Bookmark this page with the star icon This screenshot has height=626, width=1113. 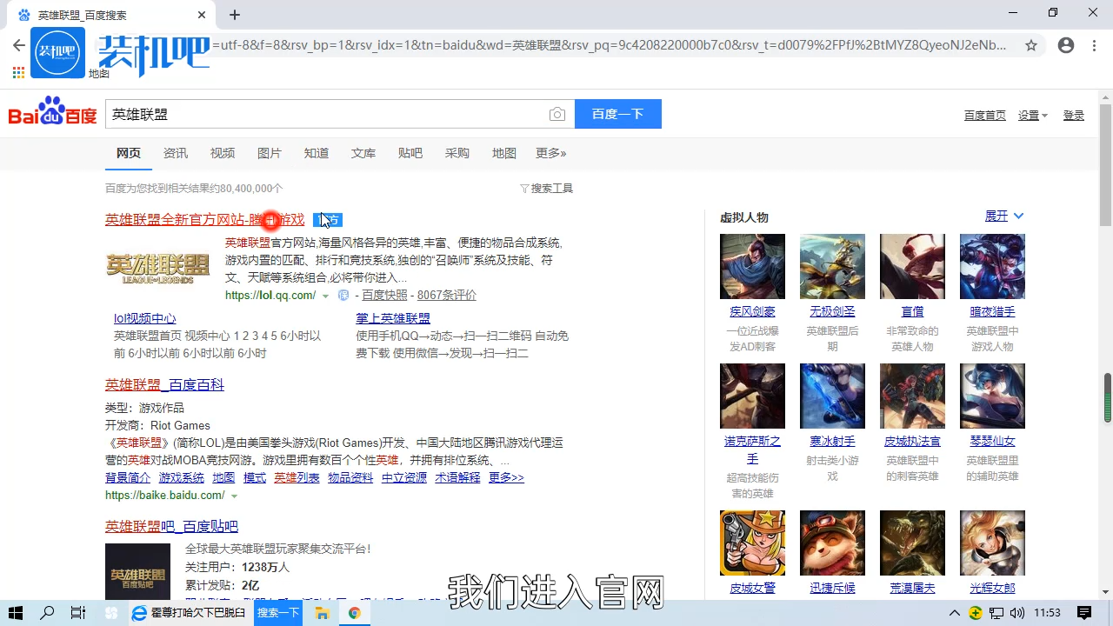click(x=1031, y=45)
